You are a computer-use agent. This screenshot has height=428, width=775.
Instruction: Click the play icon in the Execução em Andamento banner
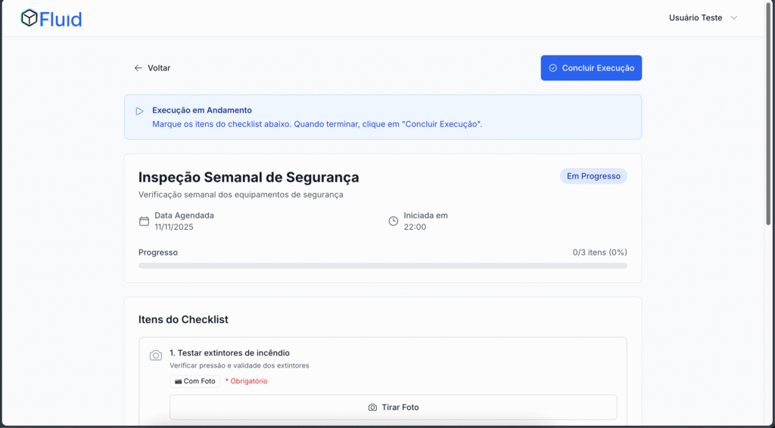(139, 111)
